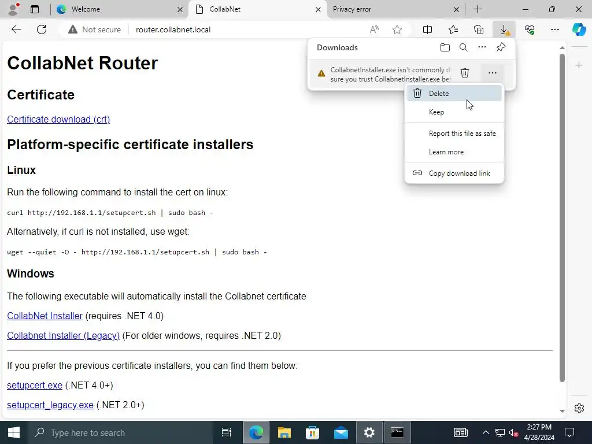Click the scrollbar up arrow

point(562,48)
